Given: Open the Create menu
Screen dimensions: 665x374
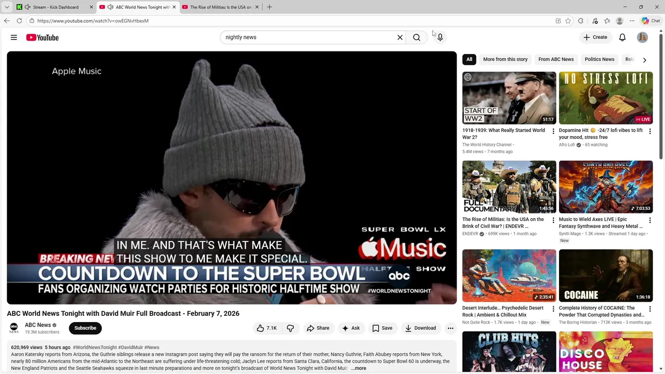Looking at the screenshot, I should pyautogui.click(x=595, y=37).
